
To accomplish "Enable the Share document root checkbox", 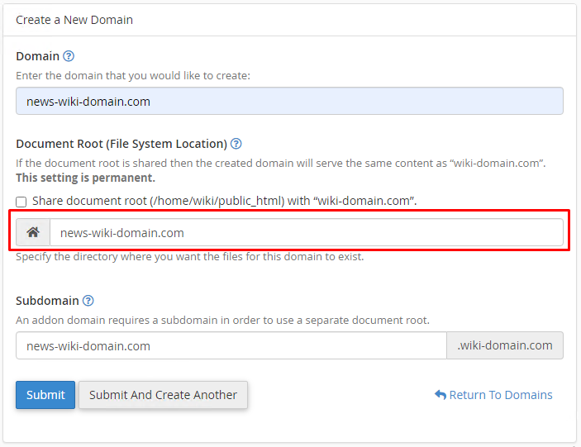I will click(21, 202).
